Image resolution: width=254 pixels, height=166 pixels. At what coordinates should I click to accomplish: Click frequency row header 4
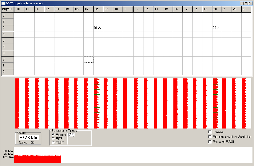8,47
